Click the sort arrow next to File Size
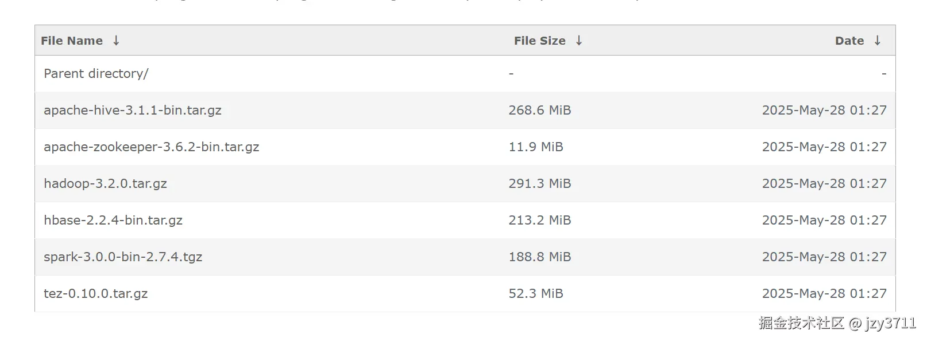Viewport: 927px width, 342px height. (x=579, y=41)
